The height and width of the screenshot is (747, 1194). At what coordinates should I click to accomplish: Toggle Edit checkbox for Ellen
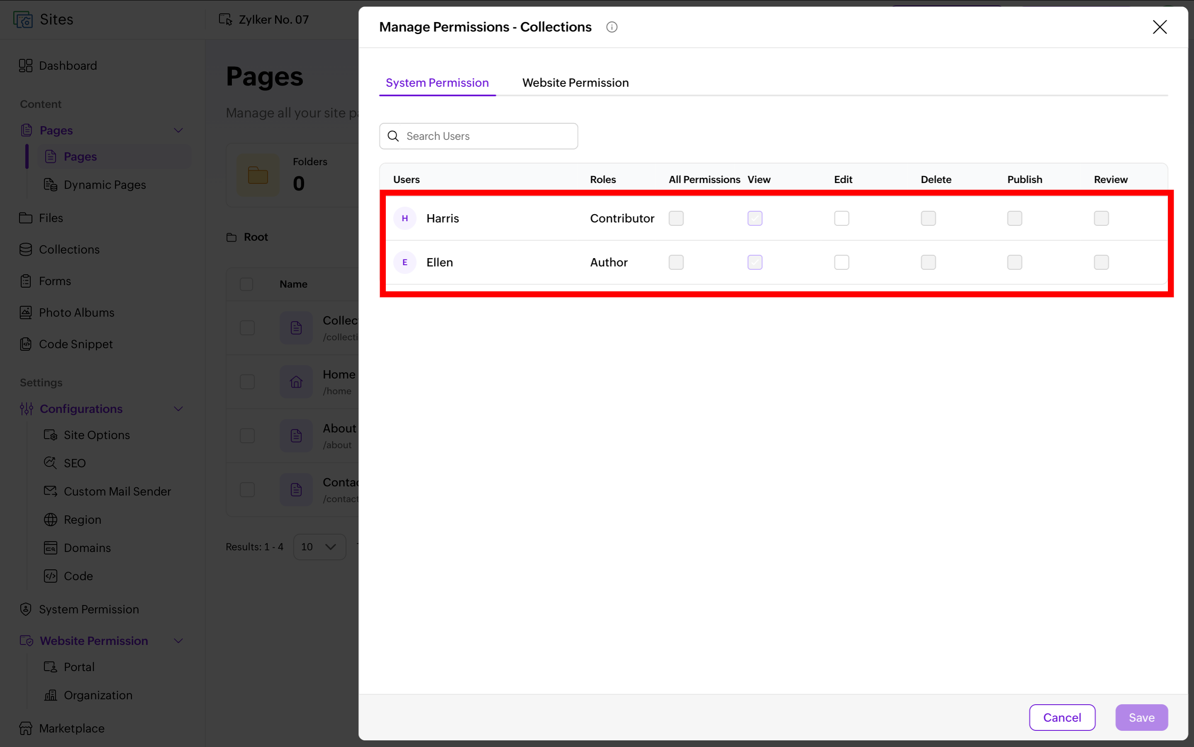pyautogui.click(x=841, y=262)
